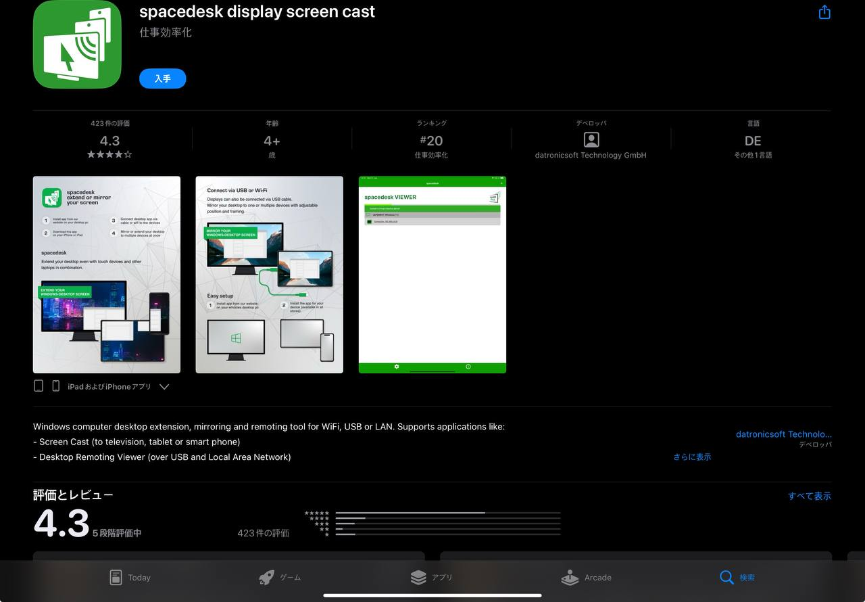Viewport: 865px width, 602px height.
Task: Open datronicsoft Technolo... developer link
Action: [784, 434]
